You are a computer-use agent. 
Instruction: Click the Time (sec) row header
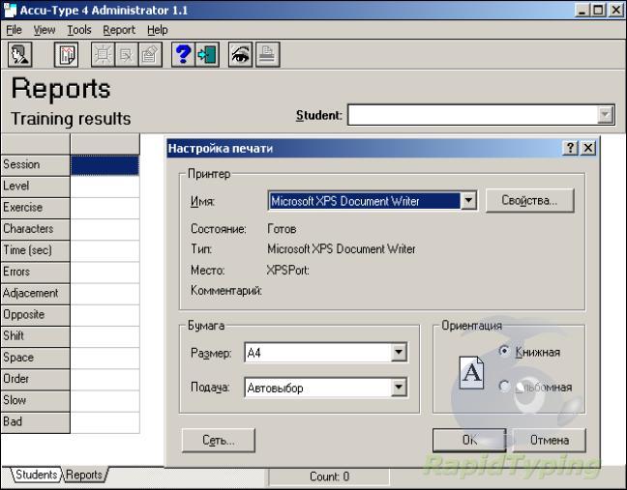36,250
